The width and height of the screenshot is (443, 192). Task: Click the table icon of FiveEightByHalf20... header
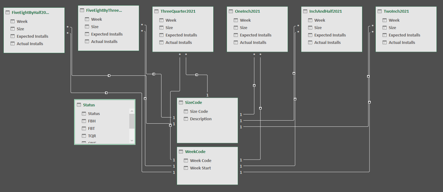click(x=8, y=13)
